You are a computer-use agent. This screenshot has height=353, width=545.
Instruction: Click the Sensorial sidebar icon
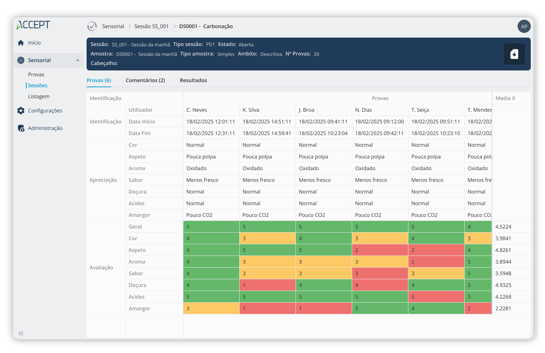click(21, 60)
